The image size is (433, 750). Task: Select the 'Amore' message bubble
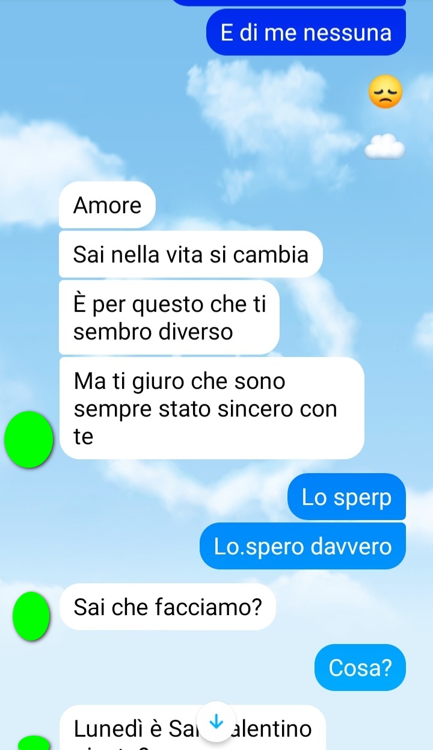tap(107, 205)
